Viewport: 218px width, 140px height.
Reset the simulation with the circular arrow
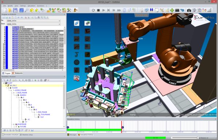click(93, 10)
